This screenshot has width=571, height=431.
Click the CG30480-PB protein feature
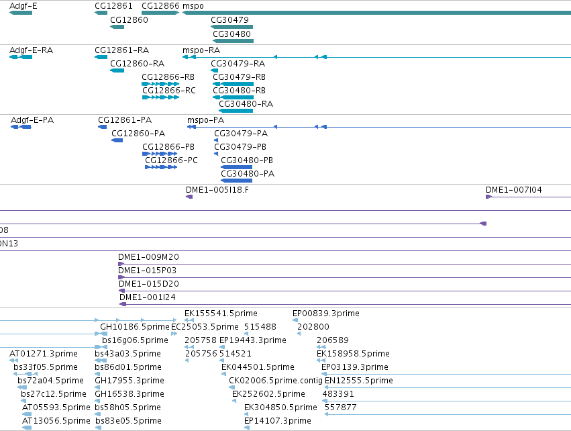coord(236,167)
